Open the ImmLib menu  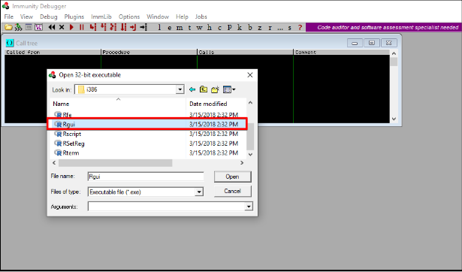[x=101, y=17]
